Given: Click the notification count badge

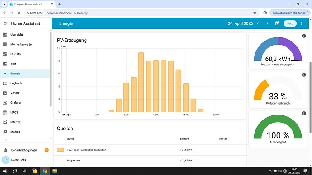Looking at the screenshot, I should click(x=47, y=150).
